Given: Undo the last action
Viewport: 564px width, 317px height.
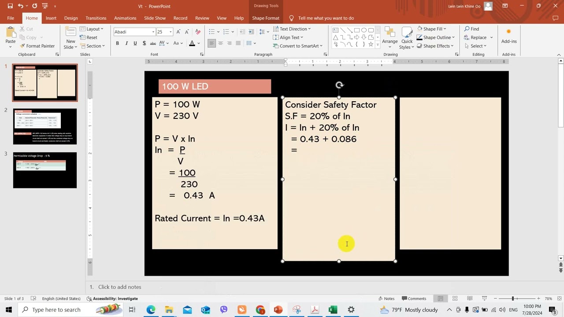Looking at the screenshot, I should [21, 6].
